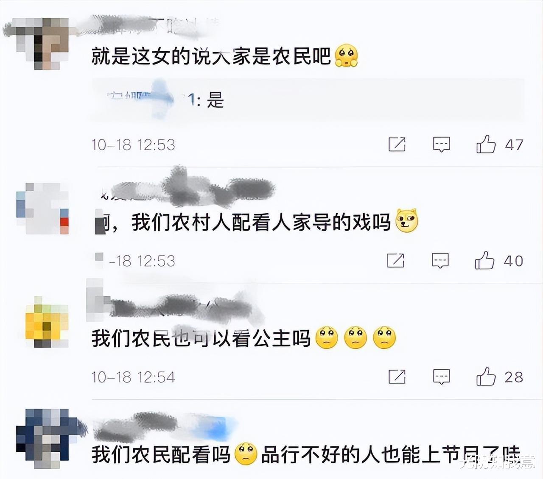Open the blurred username of first commenter
Image resolution: width=543 pixels, height=479 pixels.
148,26
